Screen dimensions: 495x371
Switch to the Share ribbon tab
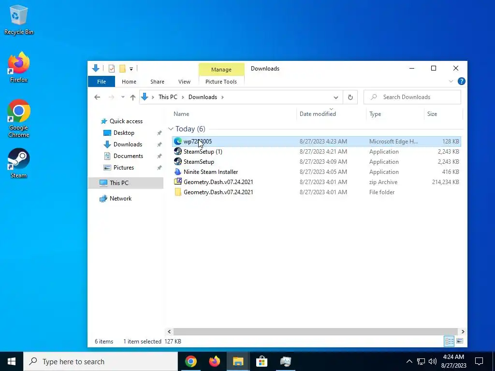pos(157,82)
